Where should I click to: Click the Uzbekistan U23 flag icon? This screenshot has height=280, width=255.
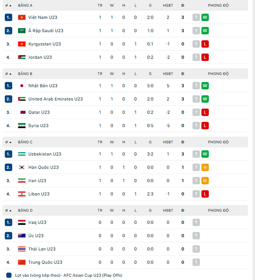coord(22,154)
